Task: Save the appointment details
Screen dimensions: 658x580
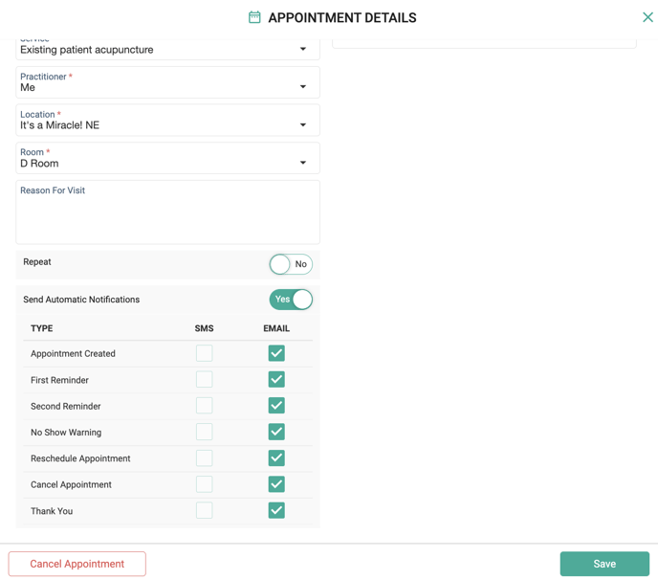Action: (x=604, y=564)
